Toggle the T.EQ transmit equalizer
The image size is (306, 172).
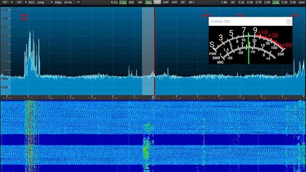pos(123,2)
